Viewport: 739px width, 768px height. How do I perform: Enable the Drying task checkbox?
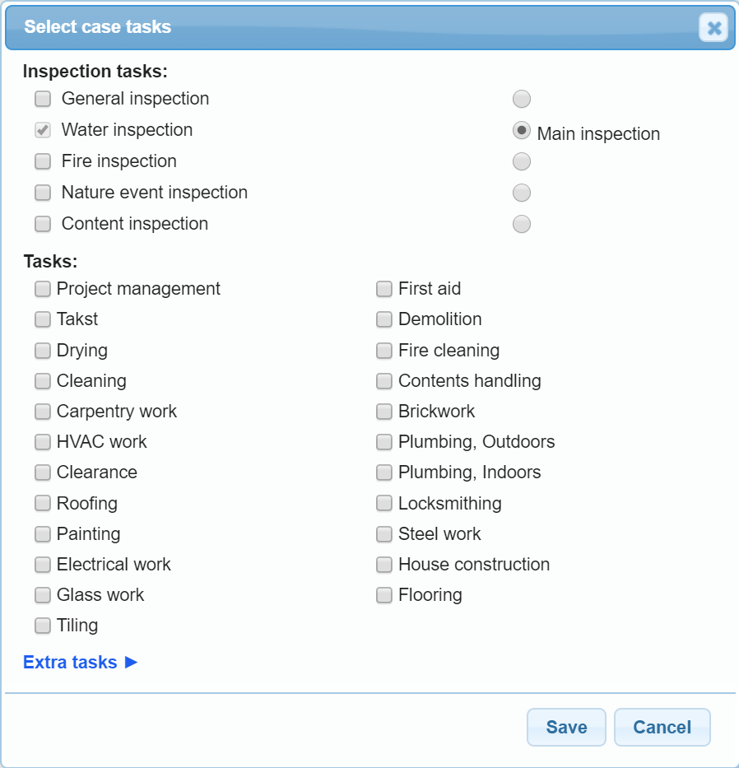click(43, 351)
